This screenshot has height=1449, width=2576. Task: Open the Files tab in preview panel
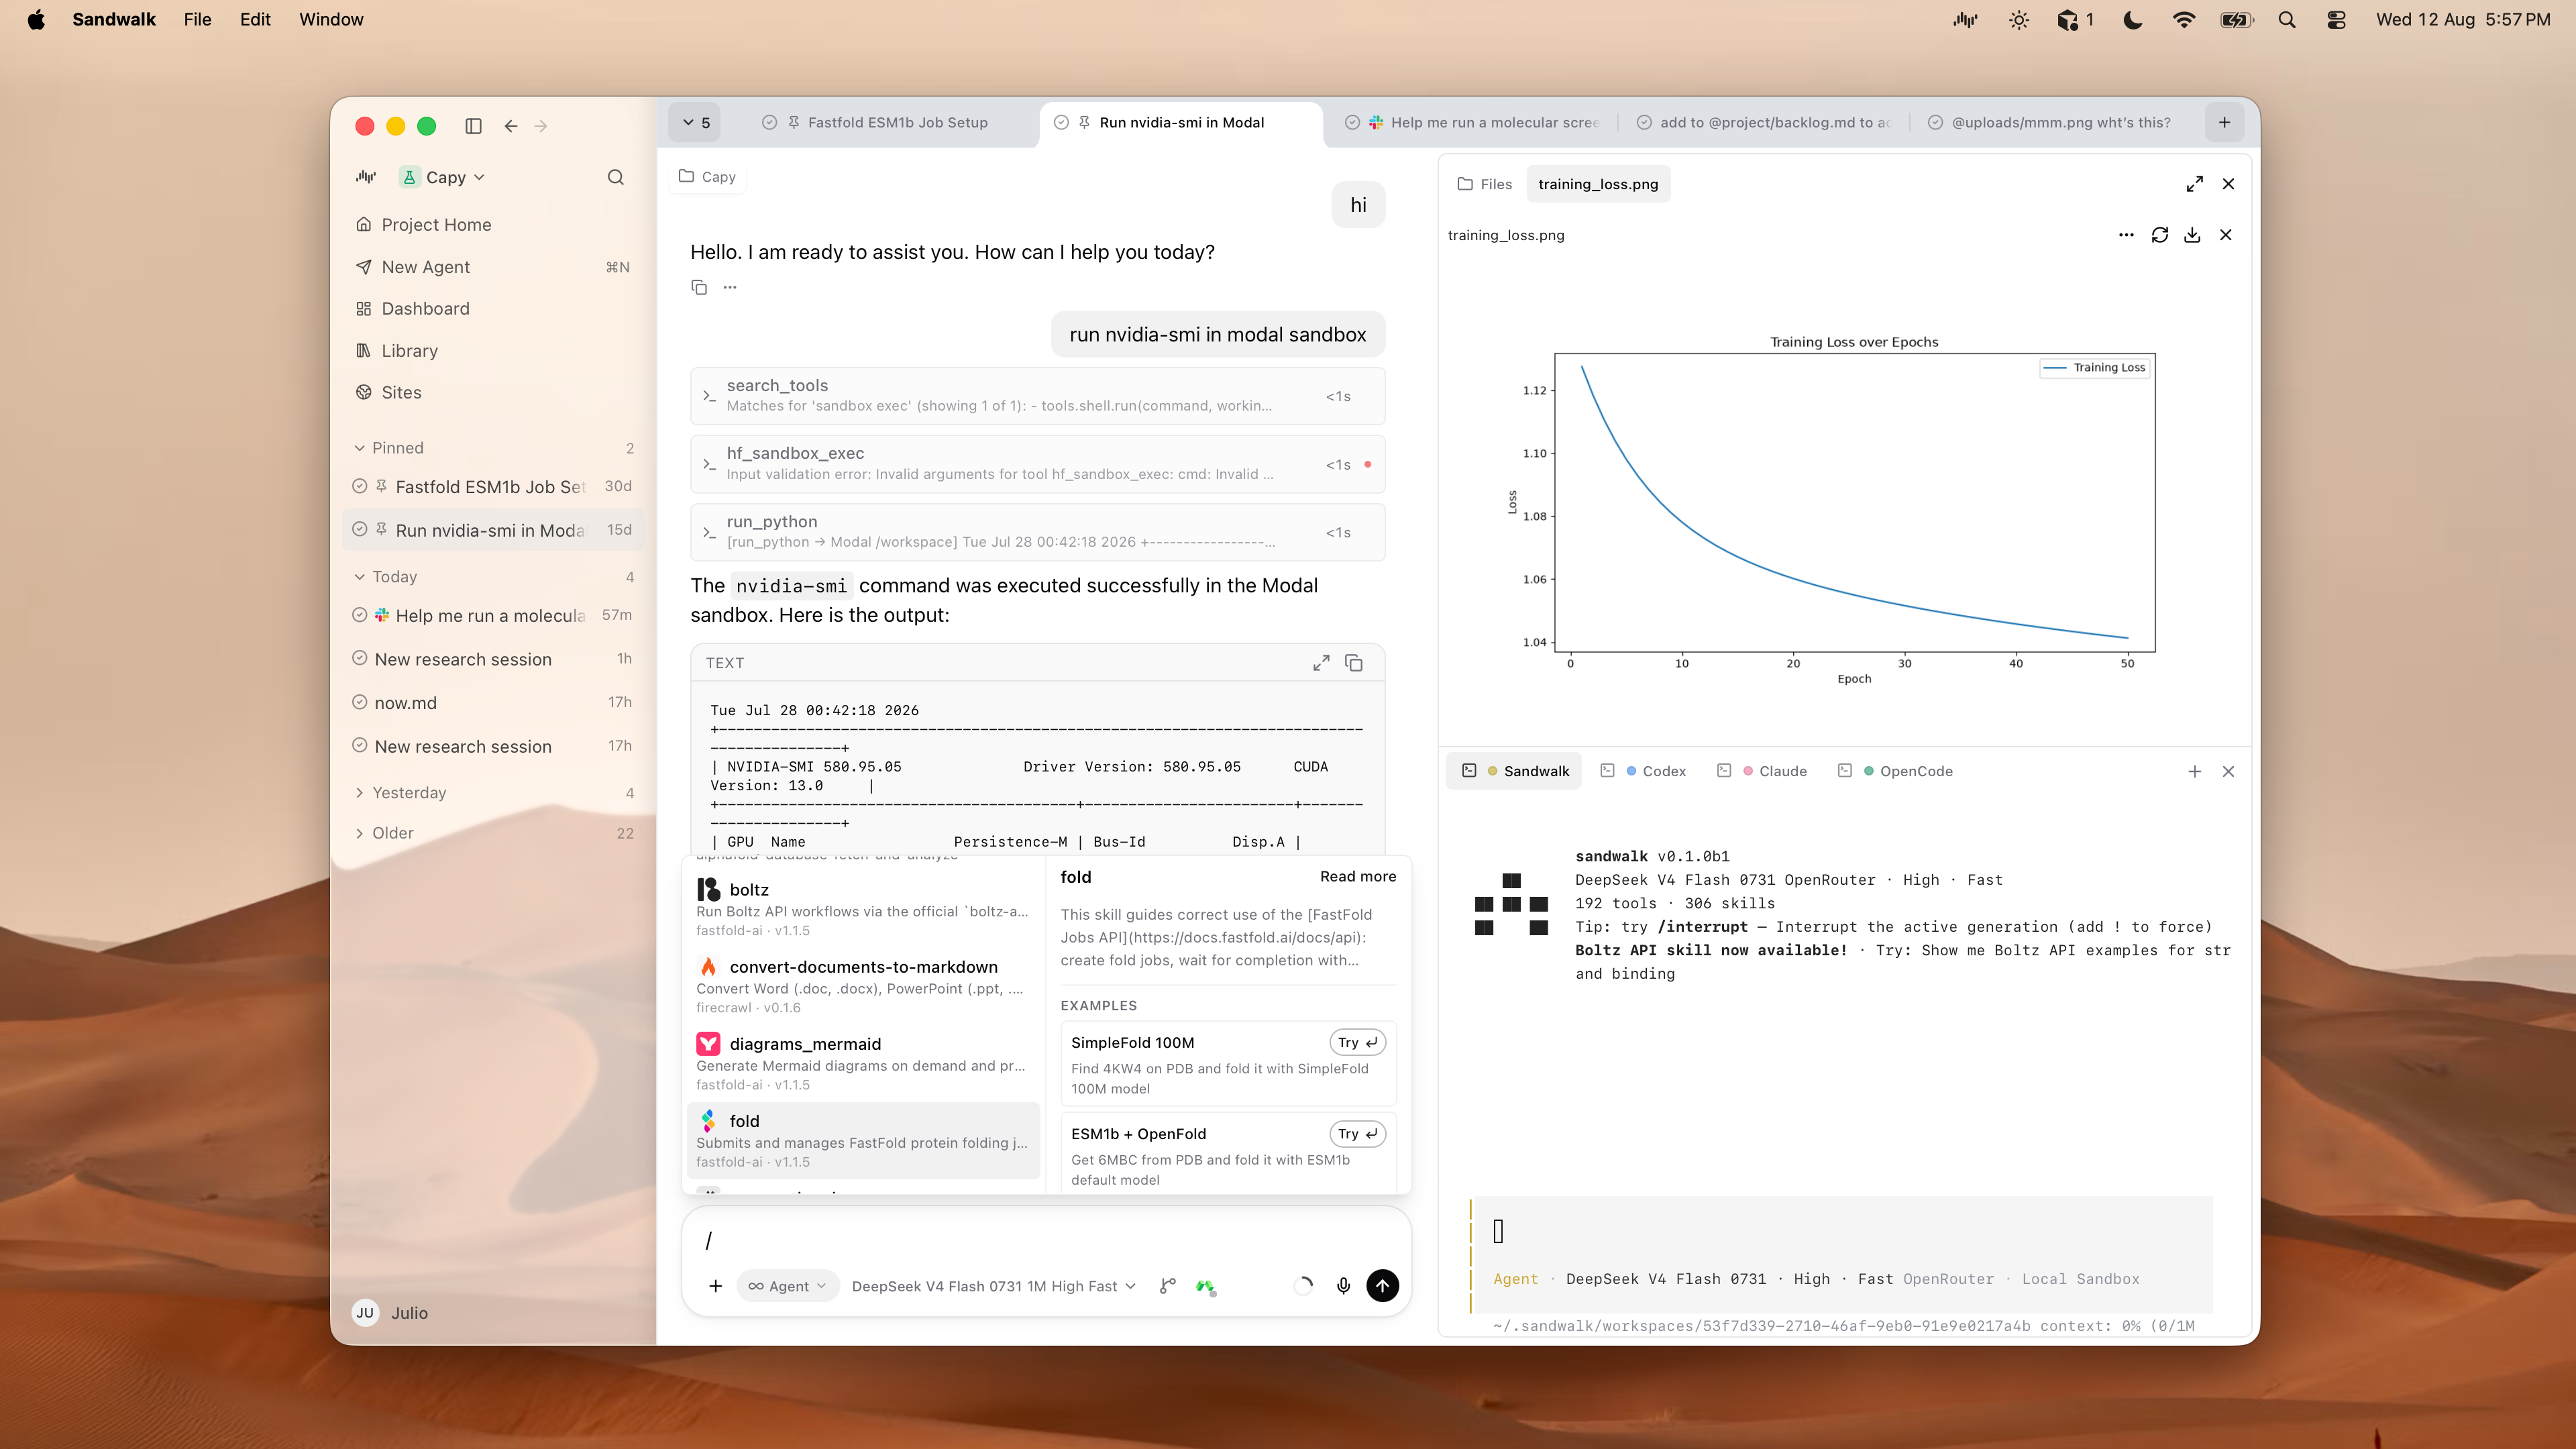pyautogui.click(x=1484, y=184)
